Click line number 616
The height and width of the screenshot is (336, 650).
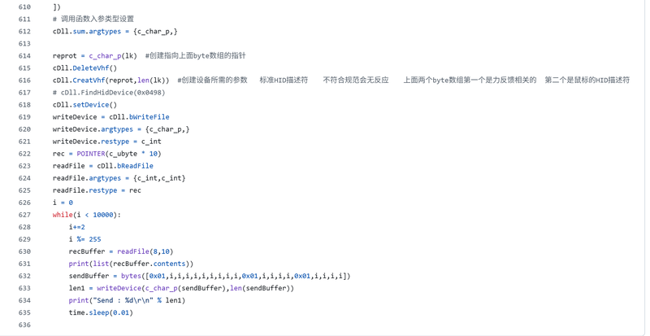coord(24,81)
